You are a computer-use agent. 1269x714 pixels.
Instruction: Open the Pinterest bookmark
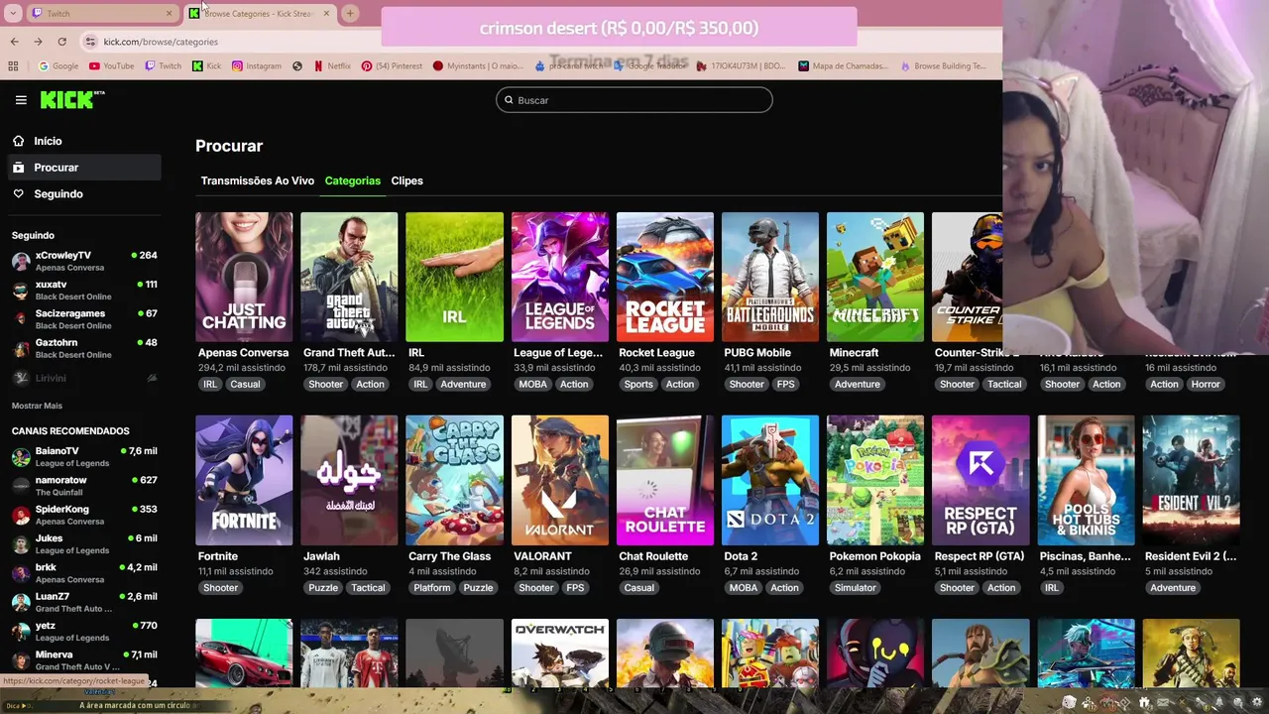[x=392, y=66]
